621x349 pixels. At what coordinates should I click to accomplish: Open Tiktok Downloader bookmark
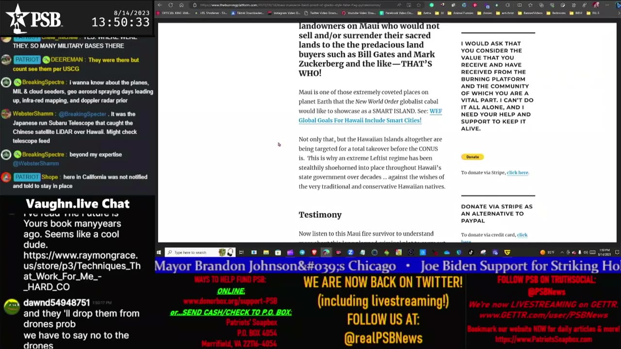[x=247, y=13]
